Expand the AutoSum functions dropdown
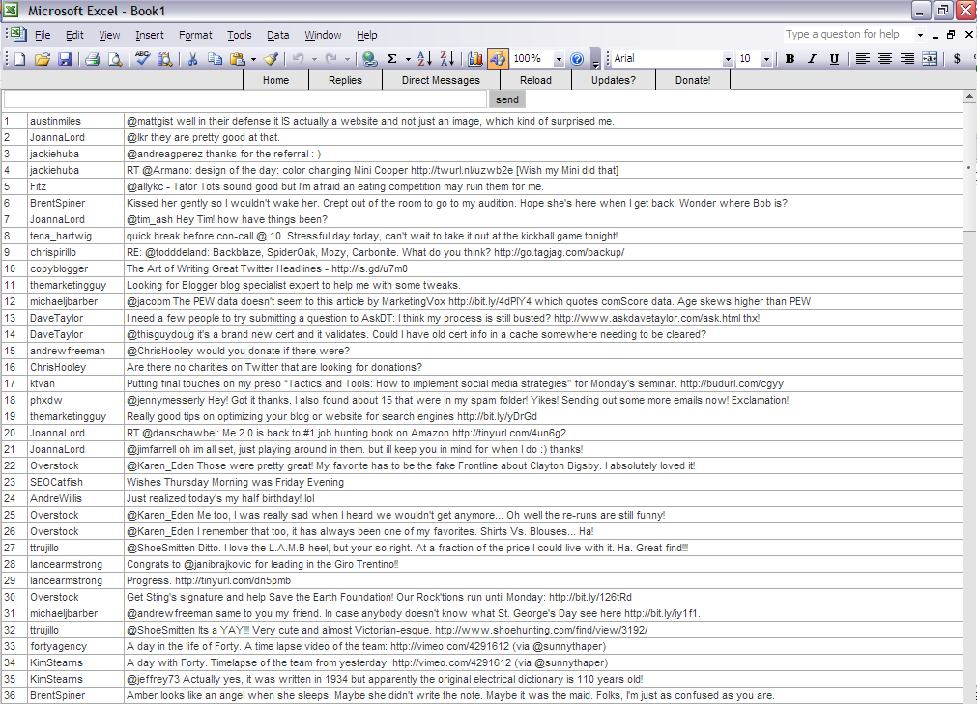977x704 pixels. [x=408, y=59]
